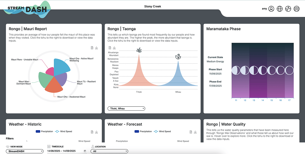The width and height of the screenshot is (305, 154).
Task: Toggle Wind Speed legend in Weather - Historic
Action: (x=64, y=131)
